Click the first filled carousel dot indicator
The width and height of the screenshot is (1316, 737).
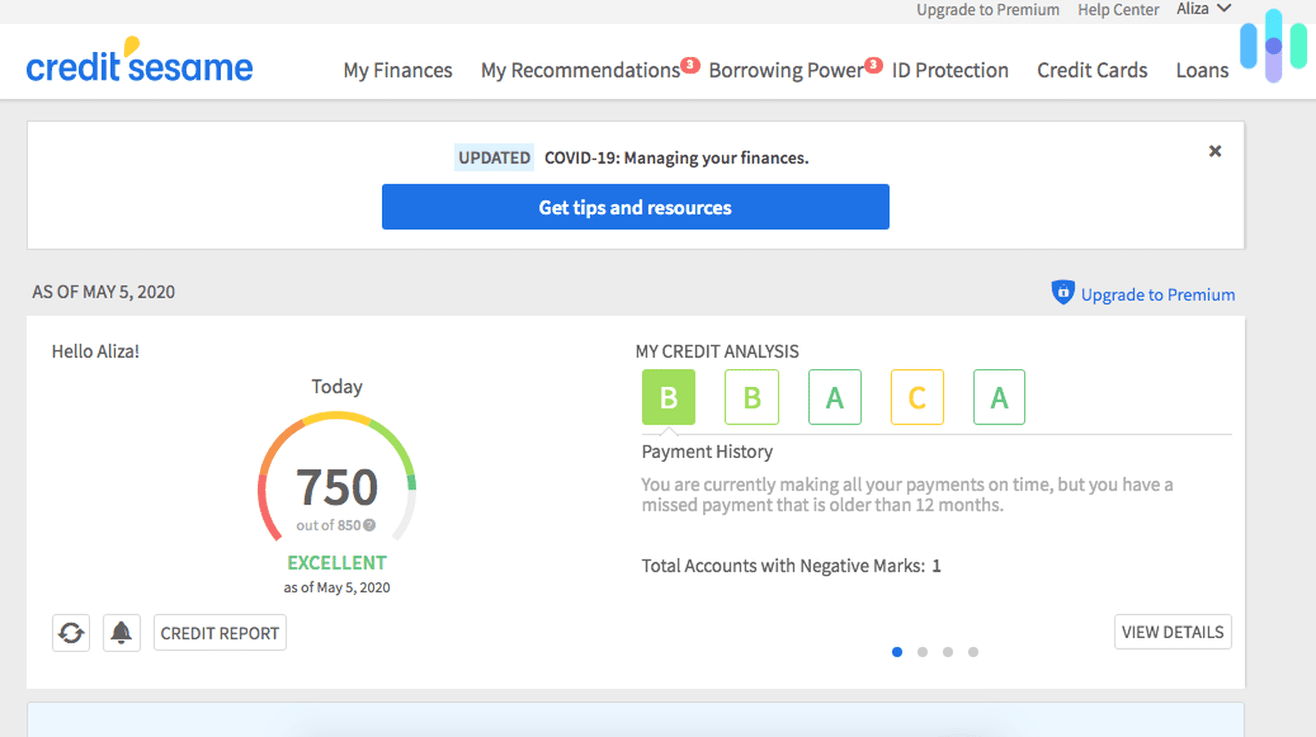(x=897, y=652)
